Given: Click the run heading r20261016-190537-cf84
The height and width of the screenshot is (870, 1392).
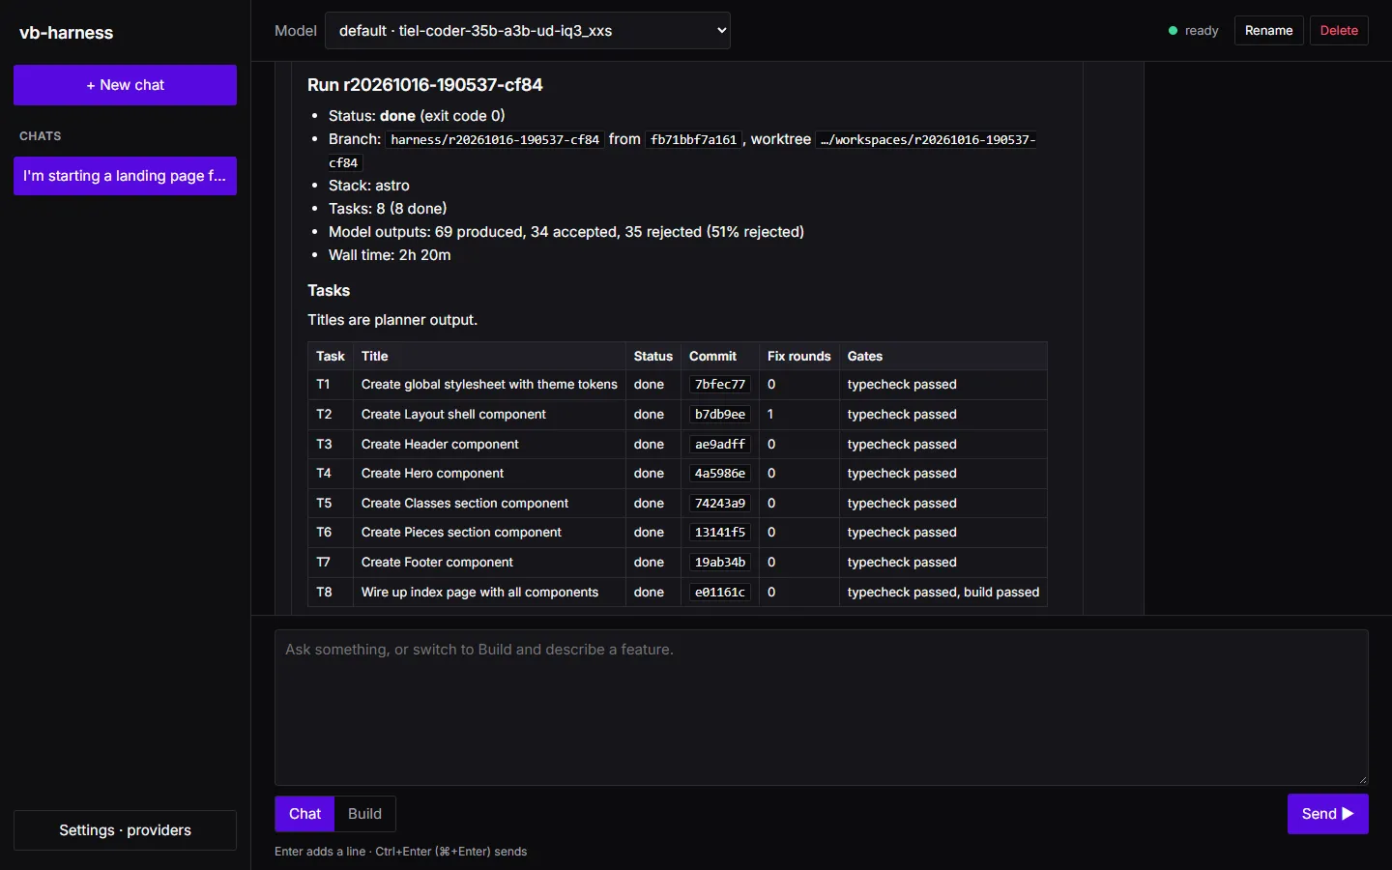Looking at the screenshot, I should tap(425, 85).
